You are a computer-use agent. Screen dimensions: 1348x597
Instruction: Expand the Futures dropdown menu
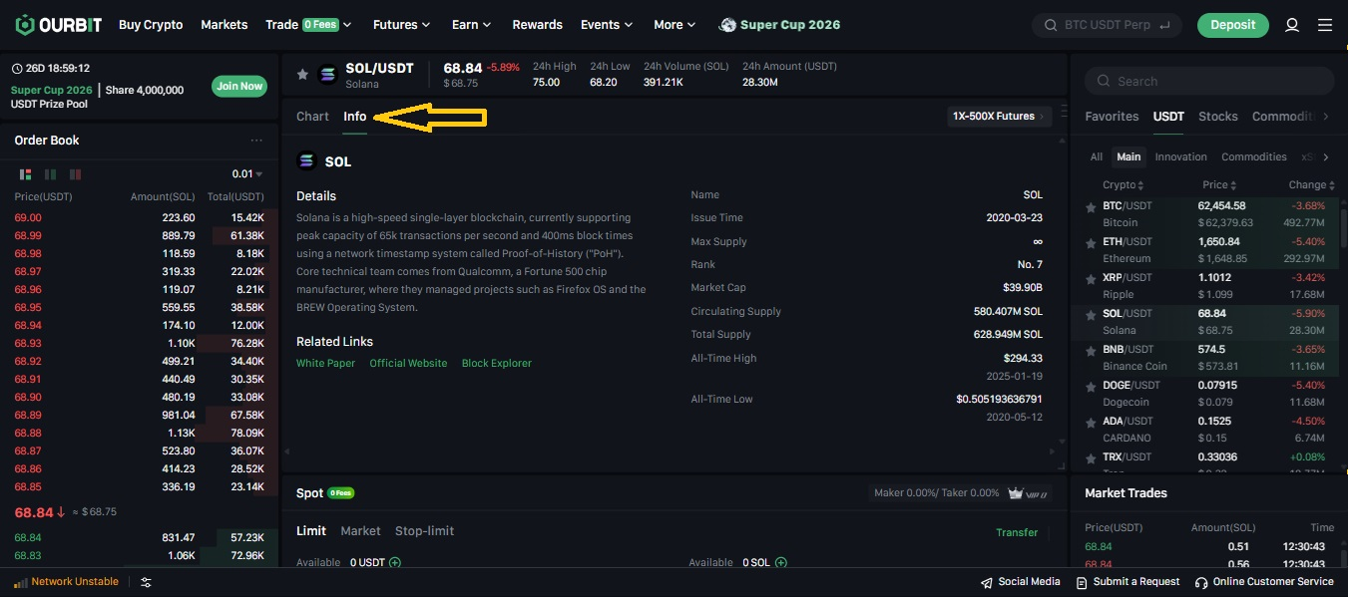(401, 25)
